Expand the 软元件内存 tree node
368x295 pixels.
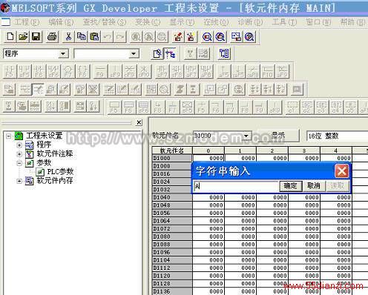19,181
